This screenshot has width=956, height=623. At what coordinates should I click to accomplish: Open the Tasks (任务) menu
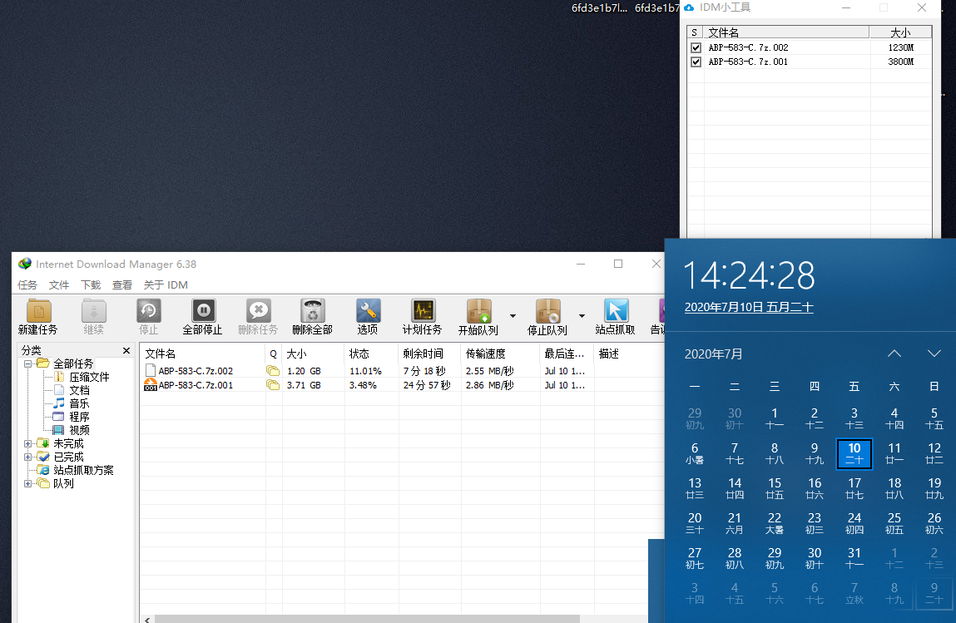[x=27, y=284]
